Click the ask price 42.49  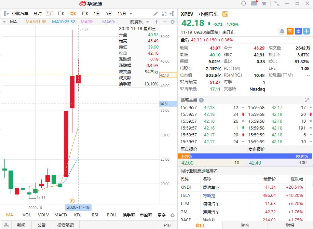[x=255, y=163]
